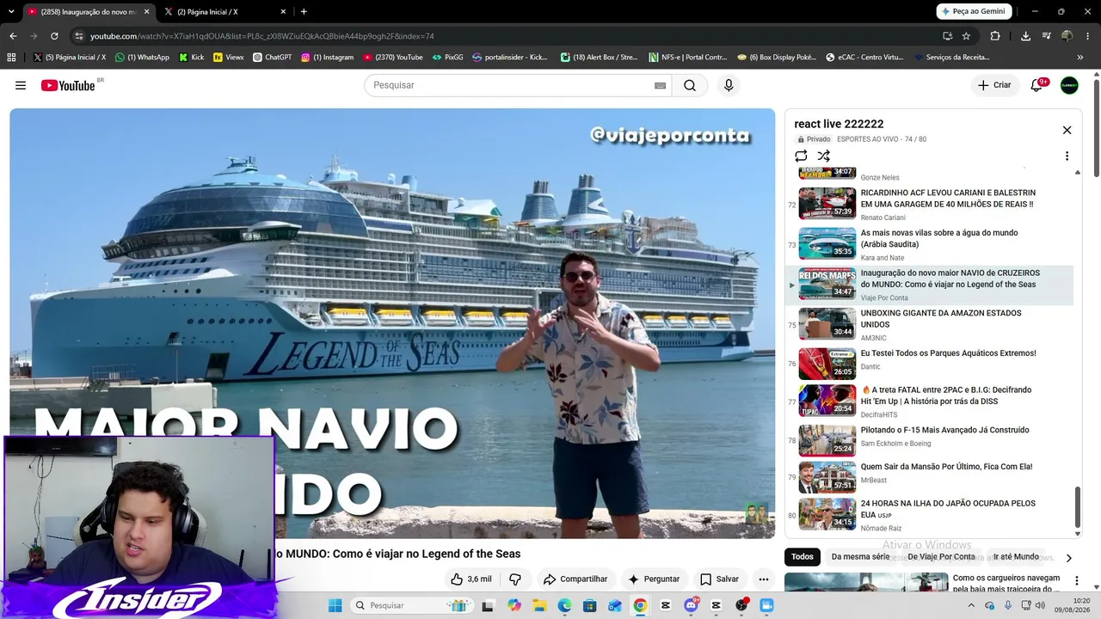
Task: Open ChatGPT bookmark
Action: (x=272, y=58)
